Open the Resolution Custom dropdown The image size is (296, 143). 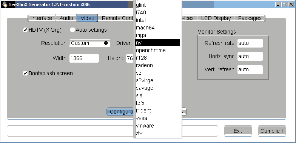point(90,43)
